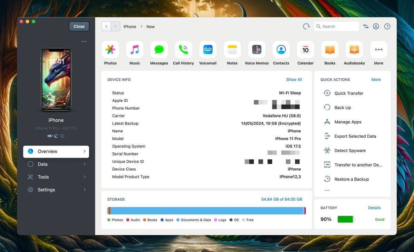Click the Good battery health label
Viewport: 414px width, 252px height.
379,220
